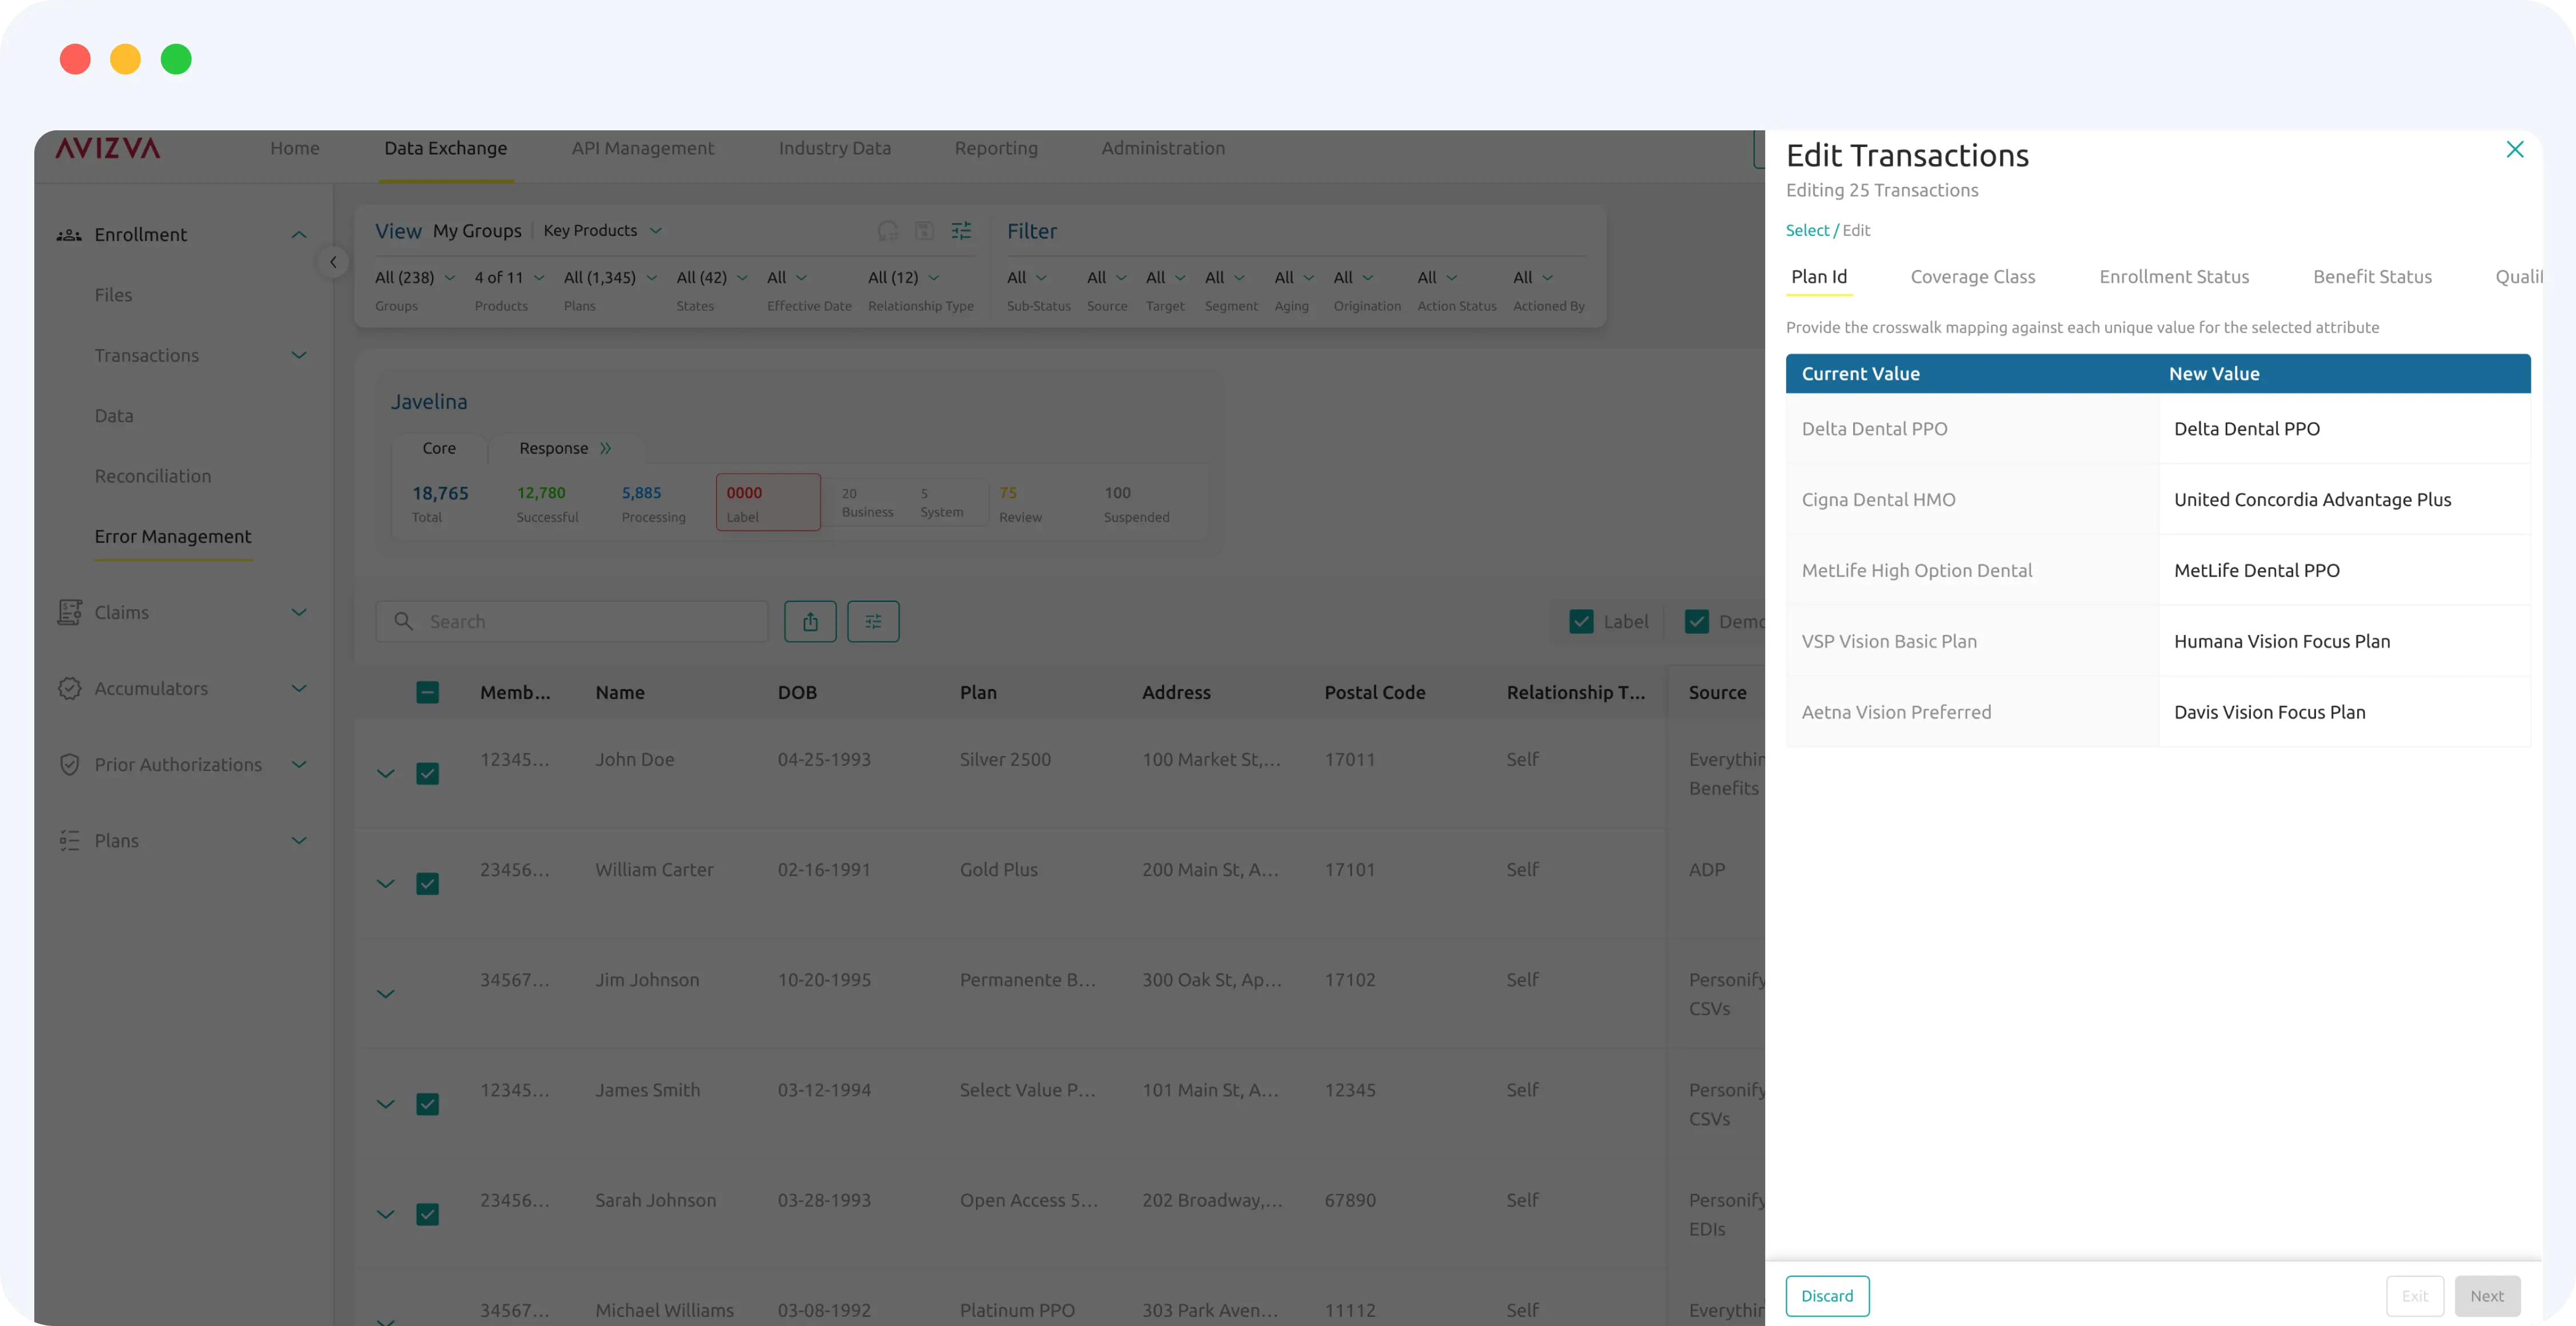Click the Select breadcrumb link
This screenshot has width=2576, height=1326.
tap(1807, 231)
